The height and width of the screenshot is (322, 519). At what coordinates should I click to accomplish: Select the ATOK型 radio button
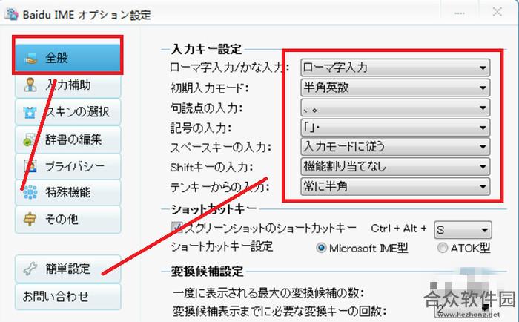442,248
